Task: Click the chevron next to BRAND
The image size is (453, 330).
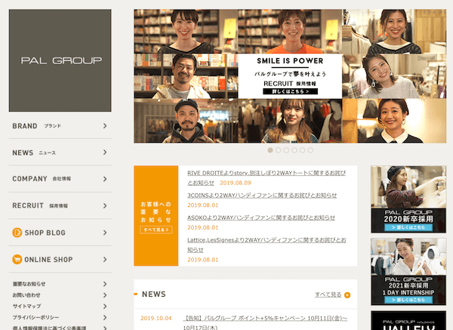Action: [x=105, y=126]
